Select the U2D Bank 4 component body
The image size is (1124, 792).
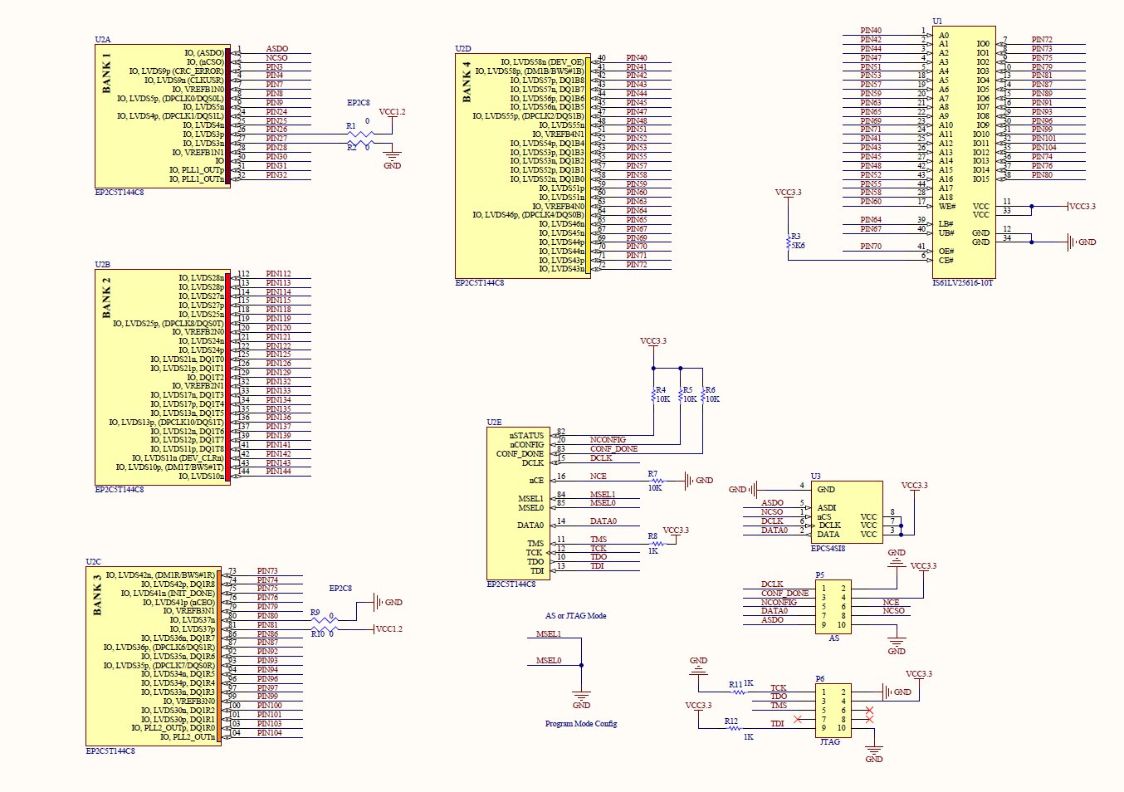(523, 166)
